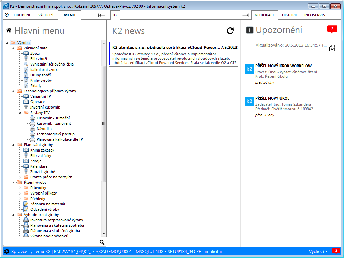Click the right panel collapse arrow icon
The height and width of the screenshot is (258, 344).
246,15
